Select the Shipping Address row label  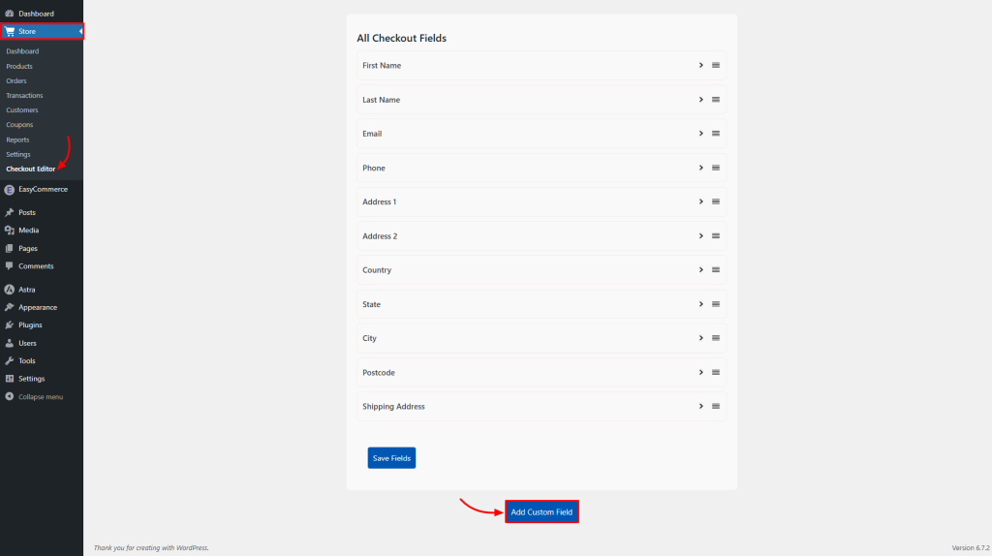click(x=393, y=406)
